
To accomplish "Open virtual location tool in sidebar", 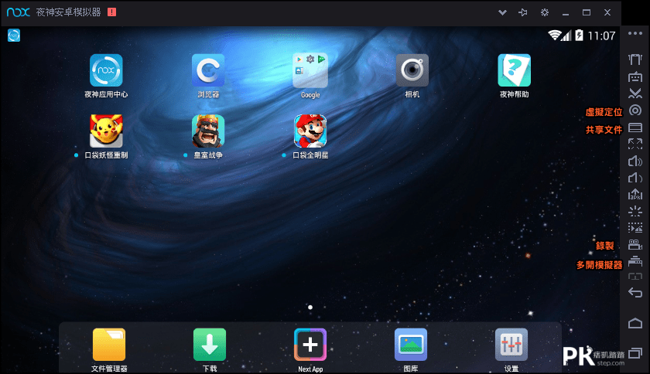I will point(635,110).
